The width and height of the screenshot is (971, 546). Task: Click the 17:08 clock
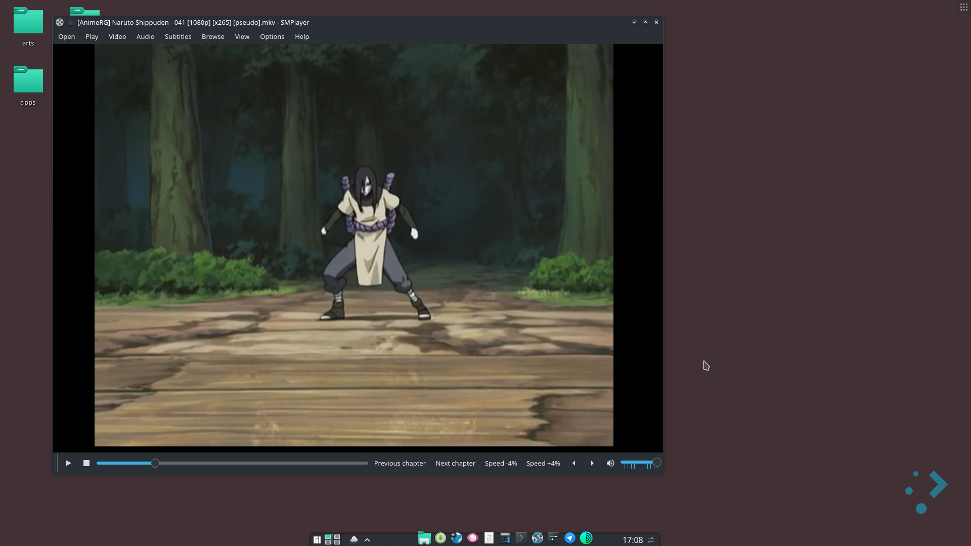[x=633, y=540]
